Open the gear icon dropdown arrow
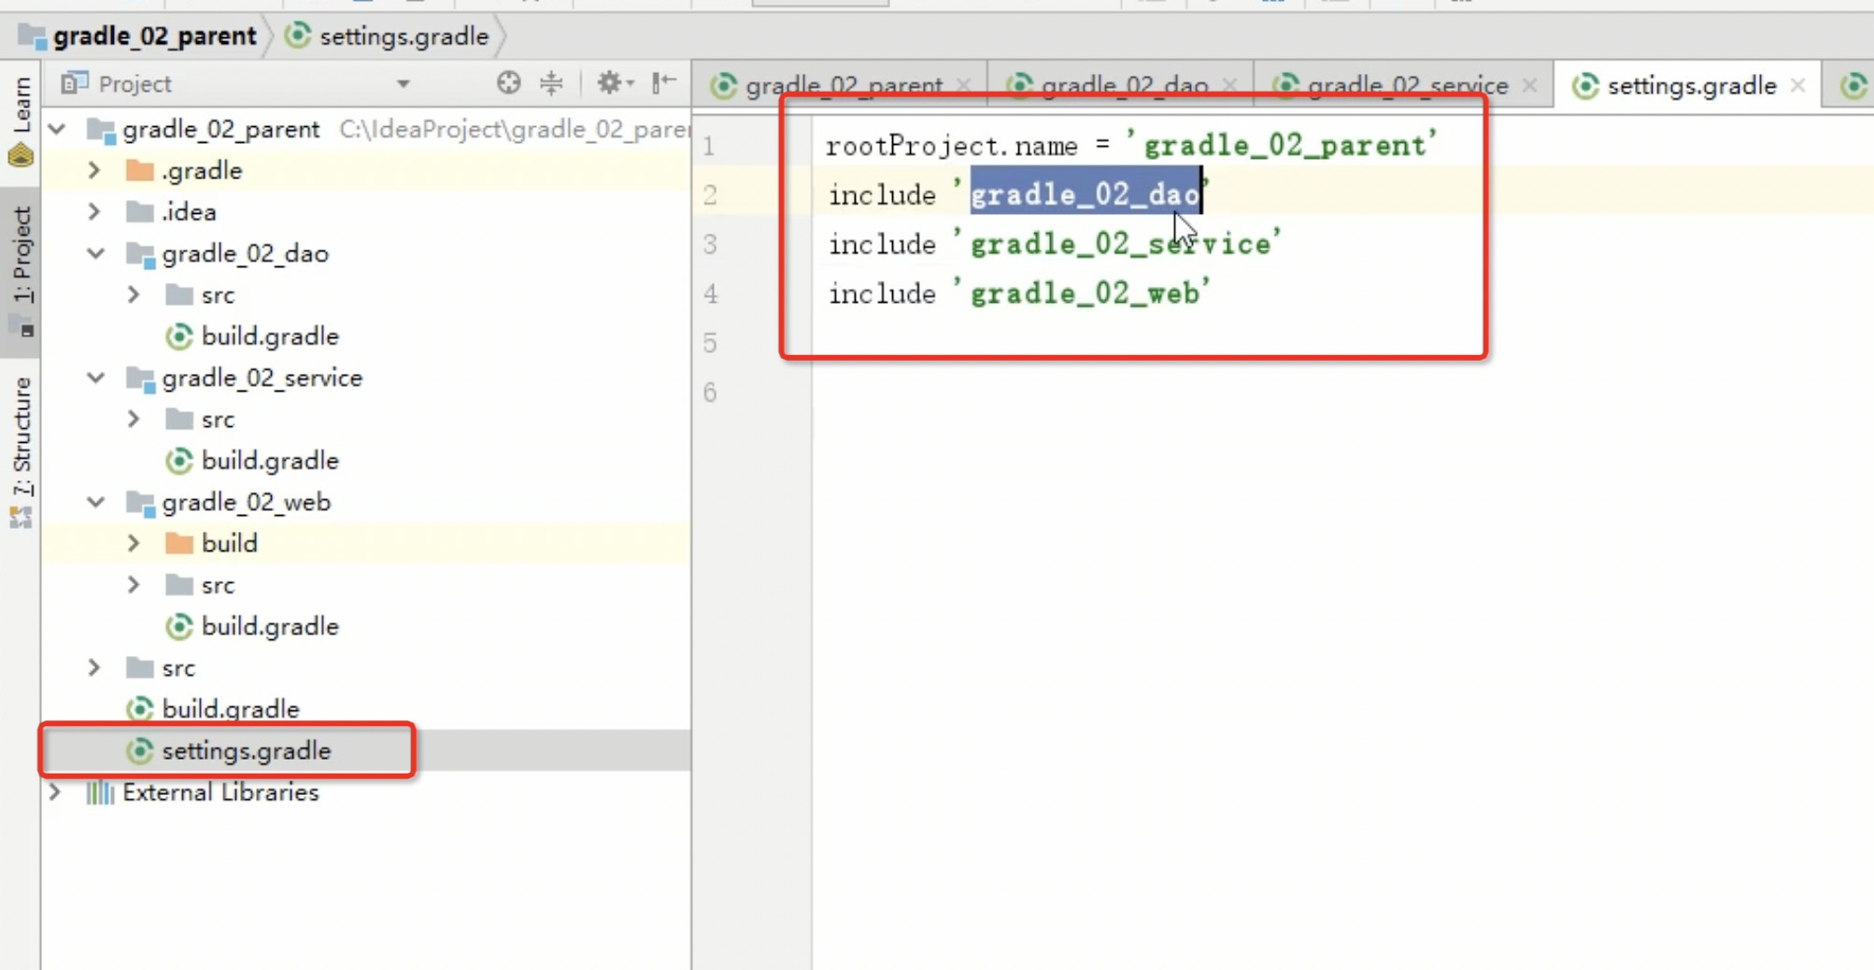 (630, 83)
